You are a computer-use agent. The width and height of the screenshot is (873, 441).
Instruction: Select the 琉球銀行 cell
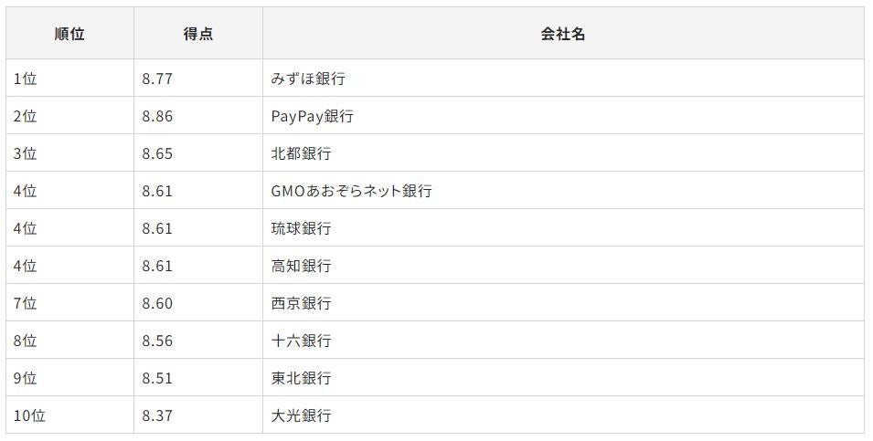click(x=301, y=228)
